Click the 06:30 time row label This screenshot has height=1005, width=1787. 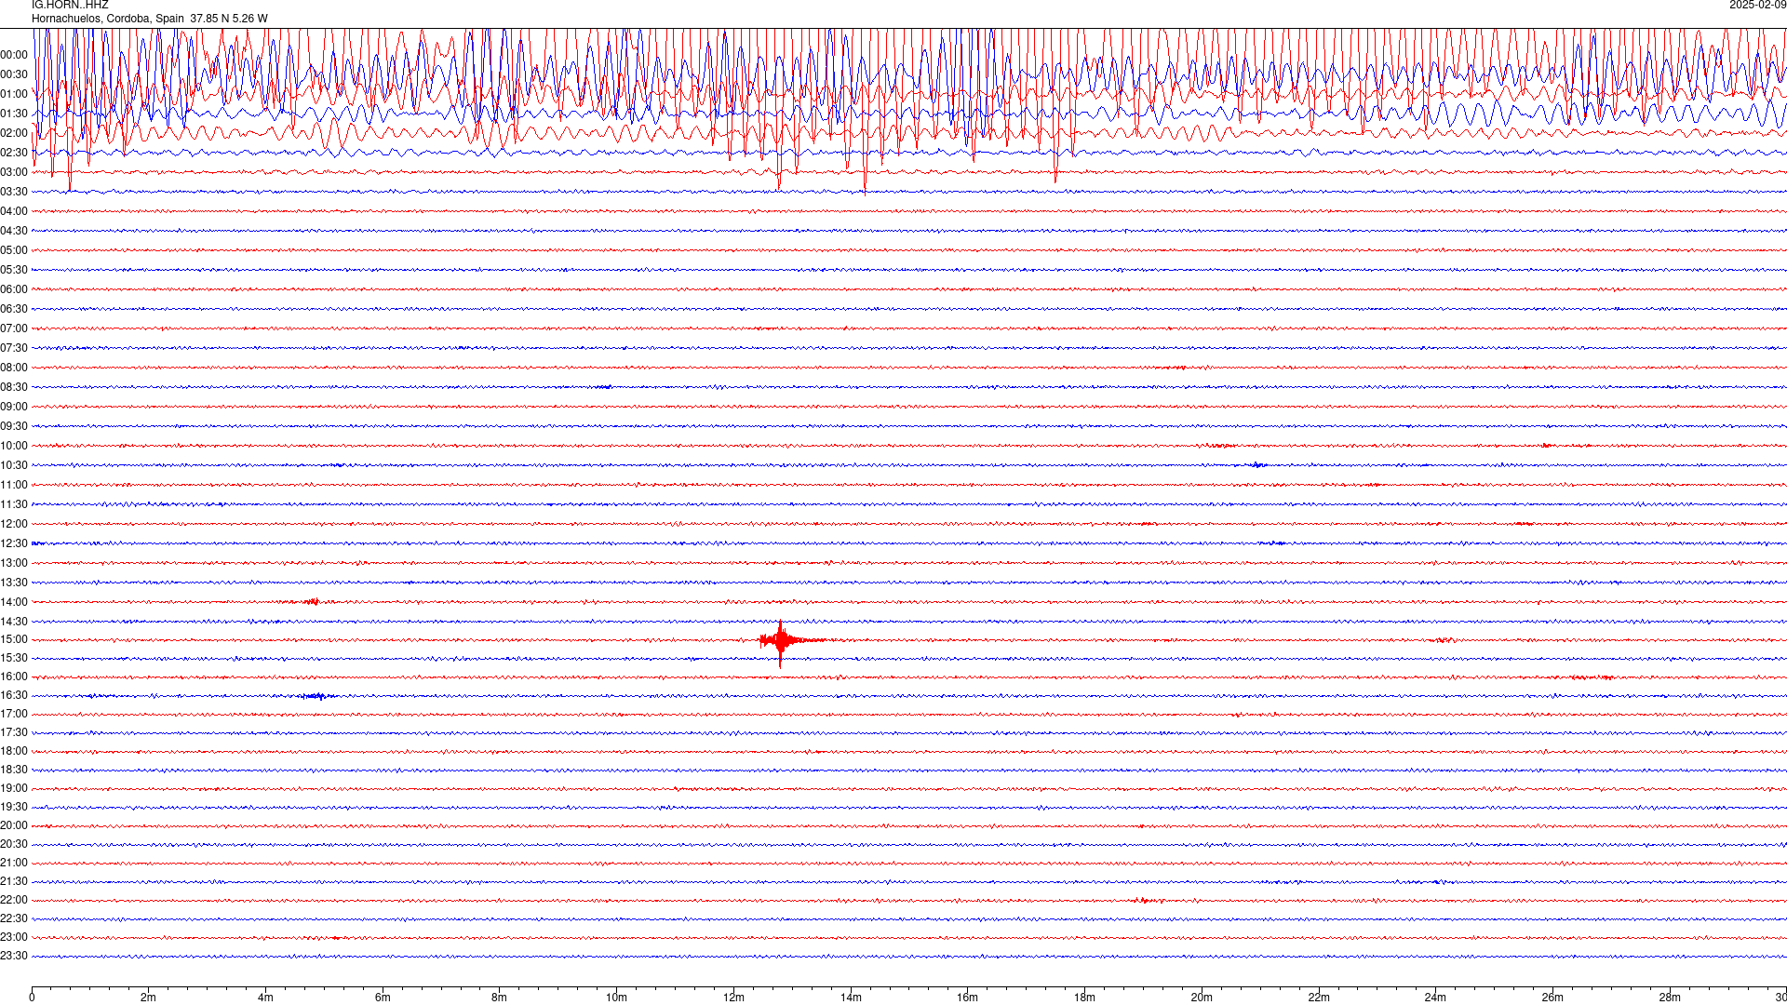(x=14, y=309)
